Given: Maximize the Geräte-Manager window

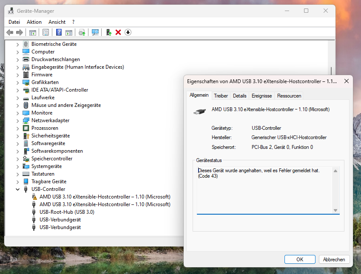Looking at the screenshot, I should coord(306,11).
